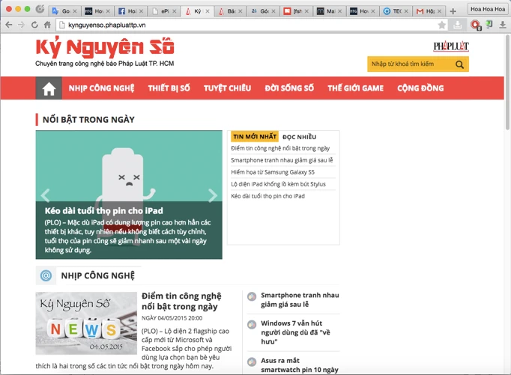Click the Pháp Luật logo

pos(451,46)
